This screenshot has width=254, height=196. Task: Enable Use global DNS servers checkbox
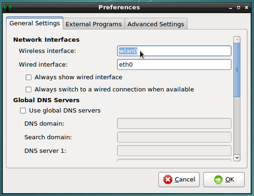coord(23,111)
